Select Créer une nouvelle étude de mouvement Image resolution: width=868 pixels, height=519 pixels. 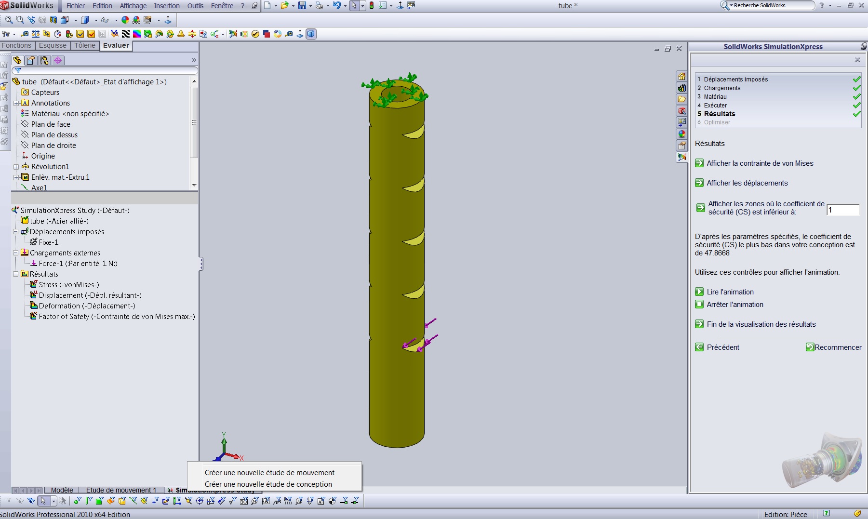(x=269, y=473)
